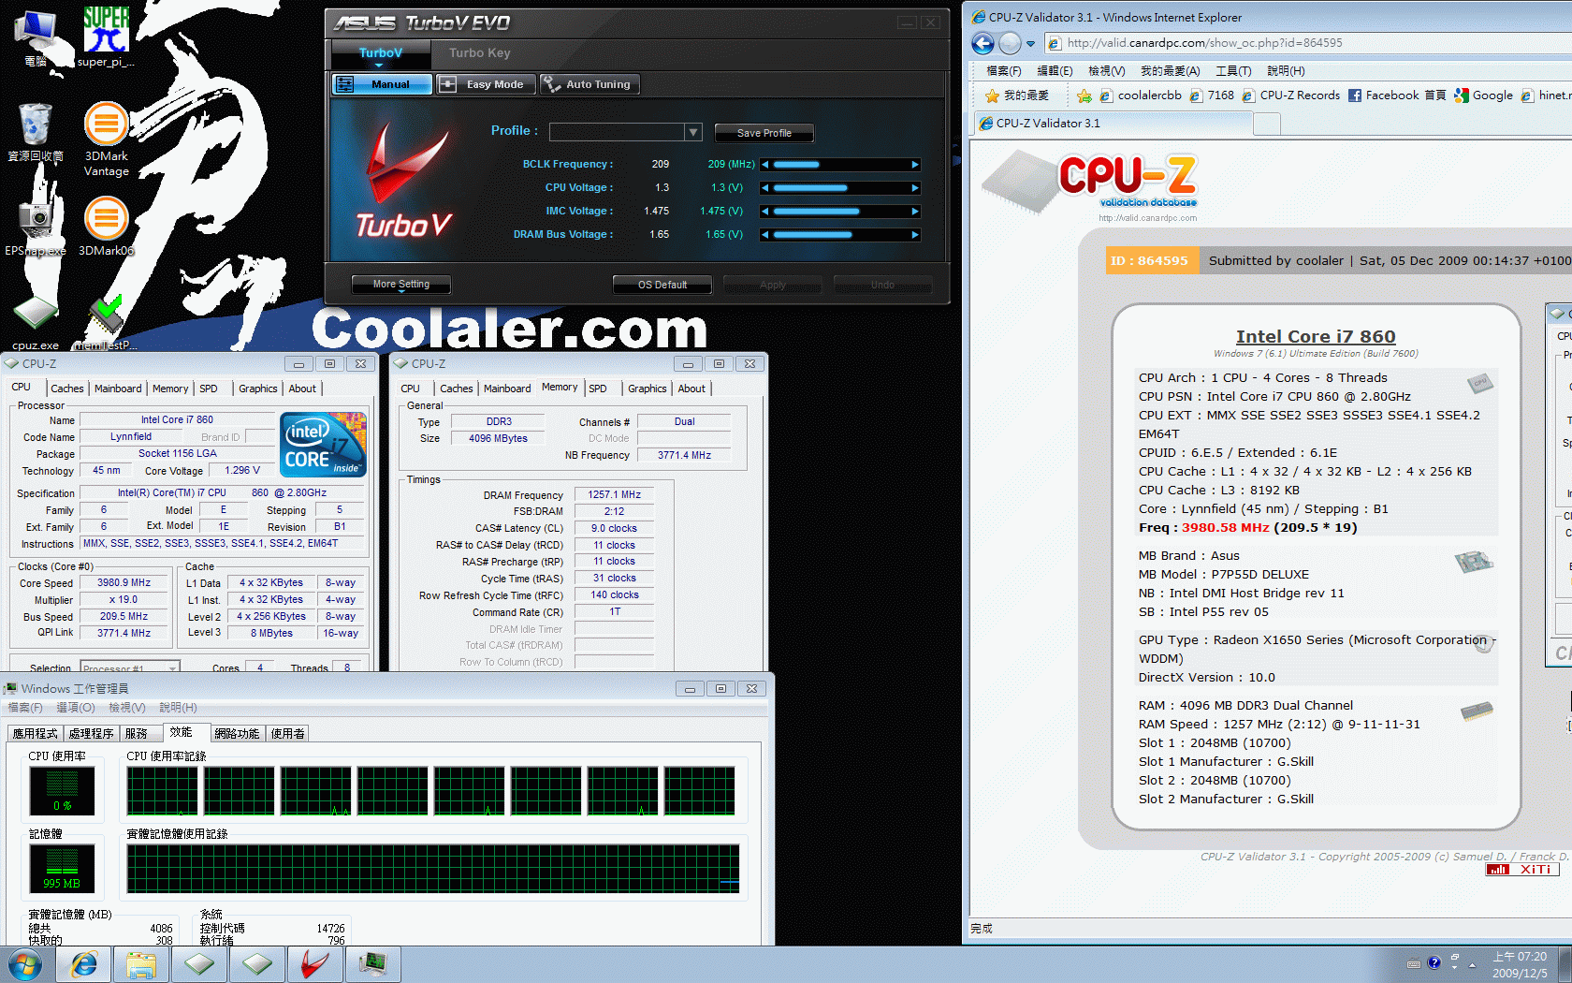This screenshot has height=983, width=1572.
Task: Open the MemTest desktop shortcut
Action: pyautogui.click(x=106, y=323)
